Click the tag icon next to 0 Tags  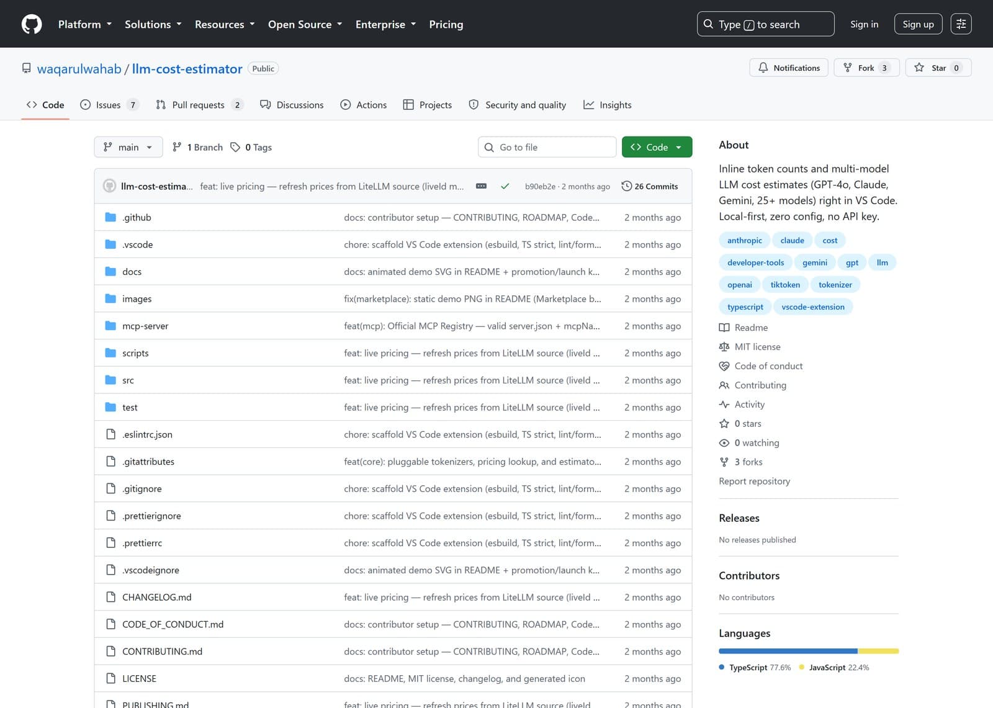click(235, 147)
